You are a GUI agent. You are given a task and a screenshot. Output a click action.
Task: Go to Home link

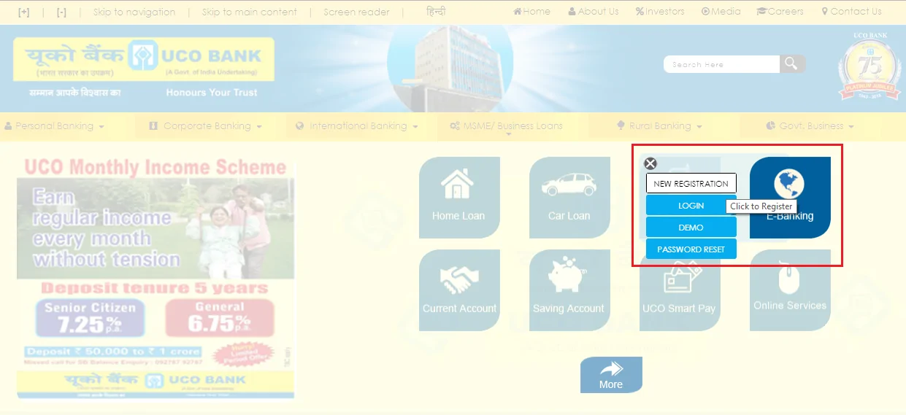(x=531, y=12)
